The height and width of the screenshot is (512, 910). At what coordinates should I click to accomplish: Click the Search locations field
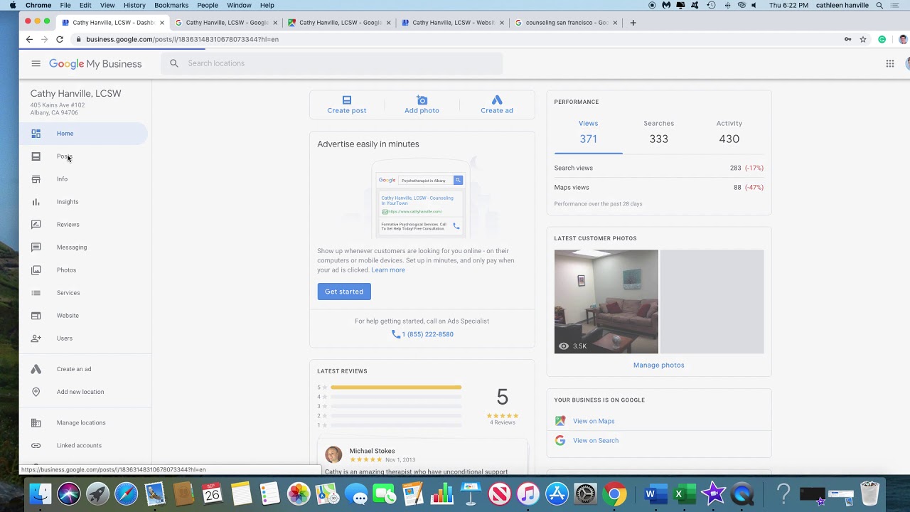click(x=331, y=63)
